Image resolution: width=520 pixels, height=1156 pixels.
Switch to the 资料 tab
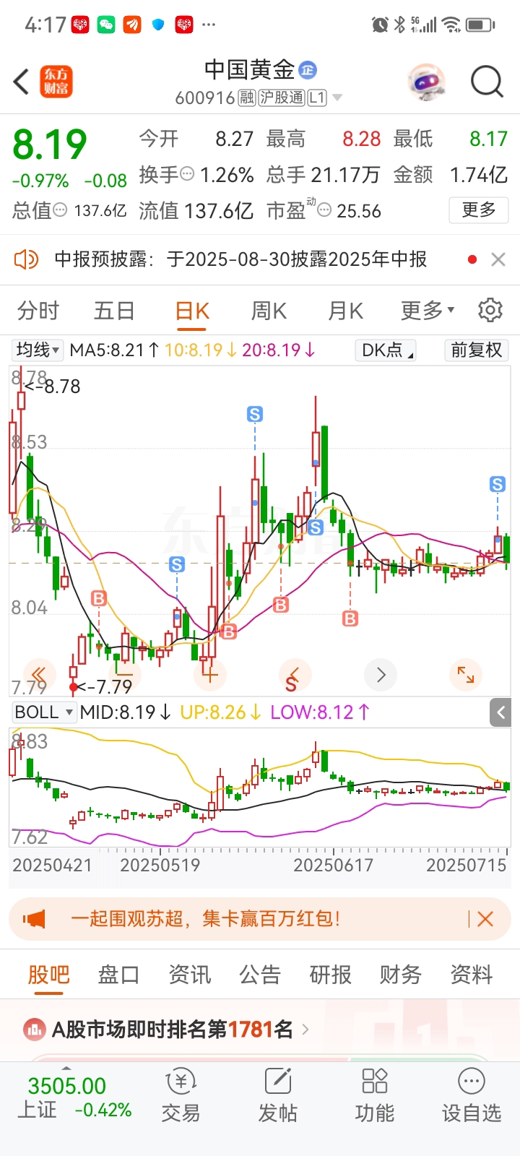coord(471,975)
